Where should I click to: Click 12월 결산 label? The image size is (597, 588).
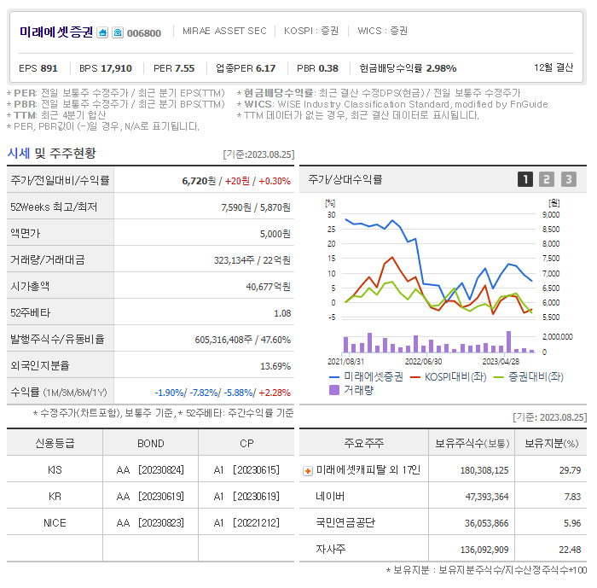point(554,67)
